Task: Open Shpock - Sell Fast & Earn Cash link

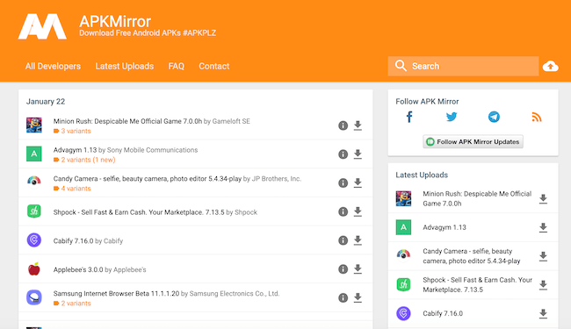Action: pos(139,212)
